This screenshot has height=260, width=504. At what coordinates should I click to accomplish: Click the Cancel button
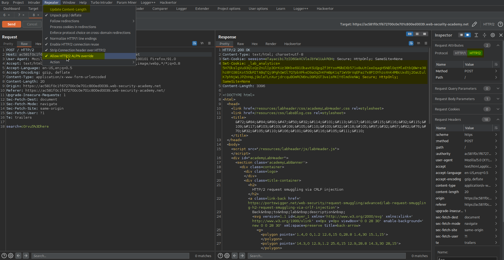(32, 24)
